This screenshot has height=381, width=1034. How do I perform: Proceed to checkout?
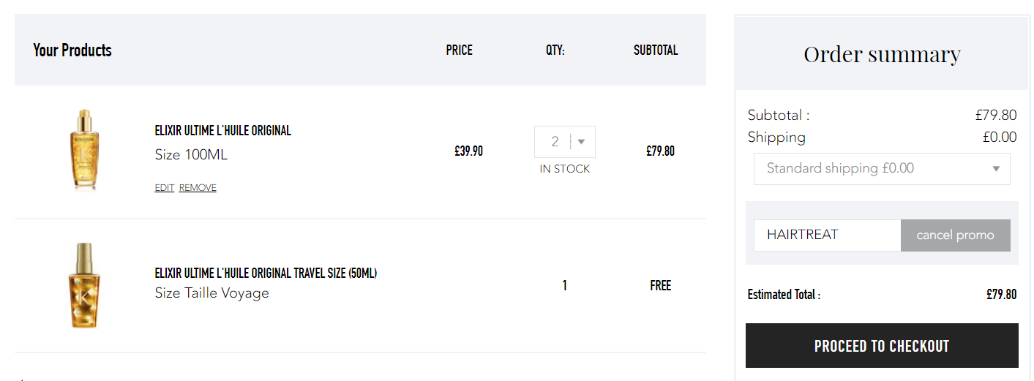[x=882, y=346]
